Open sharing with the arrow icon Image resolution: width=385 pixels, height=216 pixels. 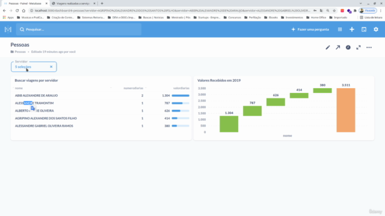click(338, 47)
